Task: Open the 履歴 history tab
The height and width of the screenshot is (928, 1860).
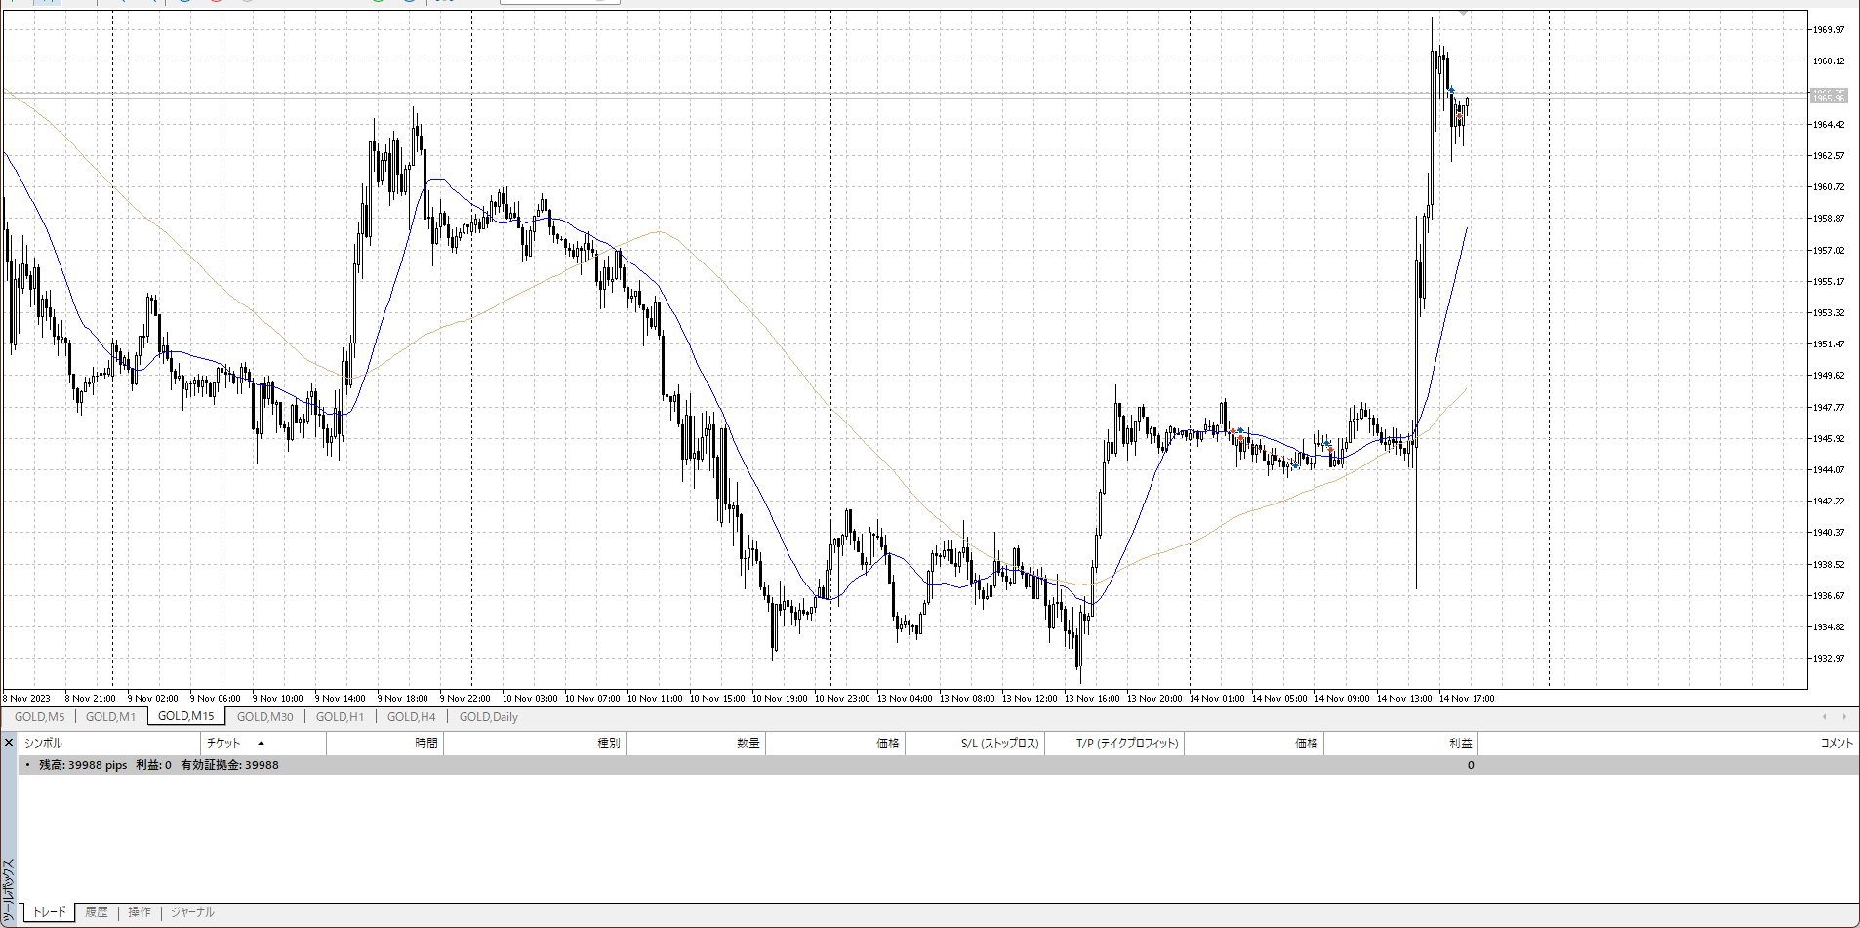Action: pyautogui.click(x=97, y=912)
